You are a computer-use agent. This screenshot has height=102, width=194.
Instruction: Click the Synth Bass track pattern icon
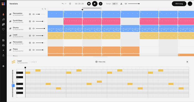[x=10, y=21]
